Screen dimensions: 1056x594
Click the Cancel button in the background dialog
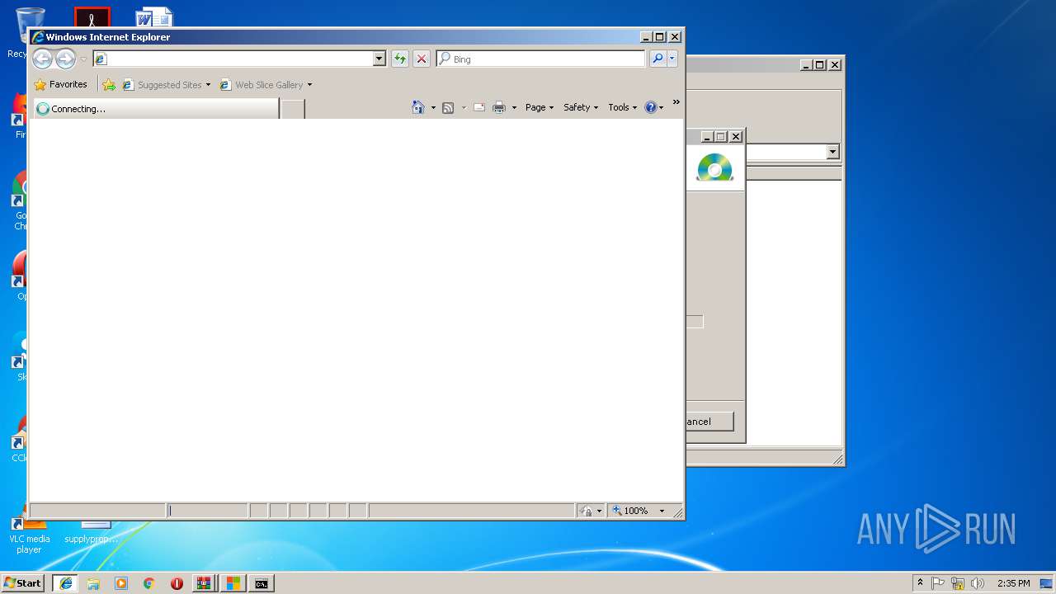pos(709,421)
